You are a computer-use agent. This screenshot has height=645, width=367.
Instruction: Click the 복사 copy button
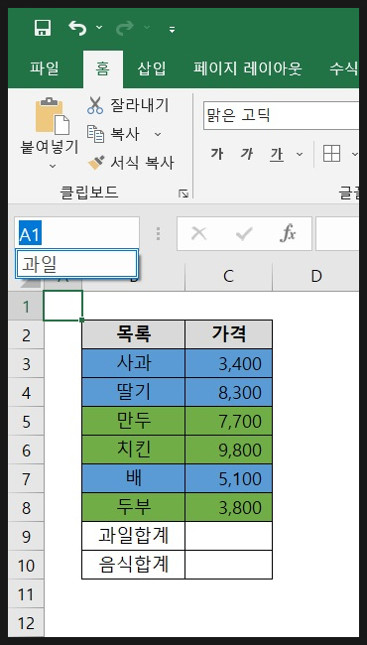113,134
